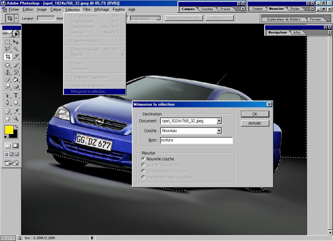Select the Crop tool in toolbox
Image resolution: width=333 pixels, height=241 pixels.
point(7,57)
